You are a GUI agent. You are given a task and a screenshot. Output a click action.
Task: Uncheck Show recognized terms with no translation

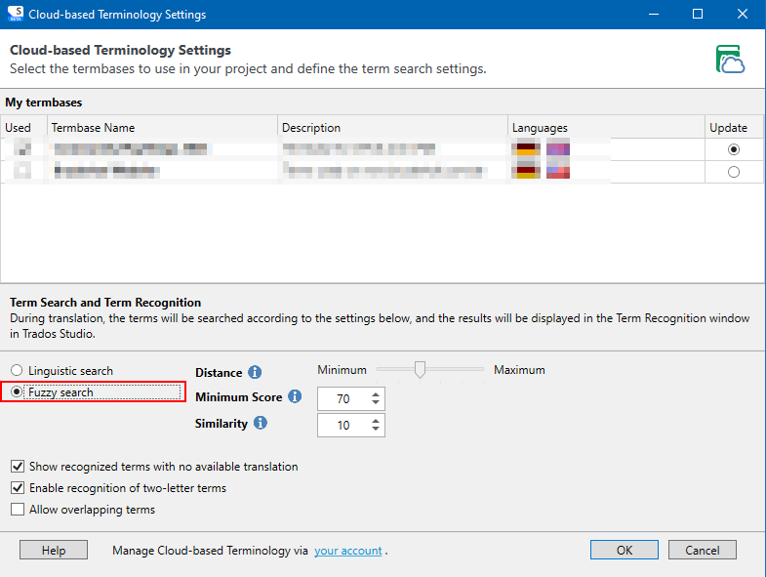tap(18, 467)
